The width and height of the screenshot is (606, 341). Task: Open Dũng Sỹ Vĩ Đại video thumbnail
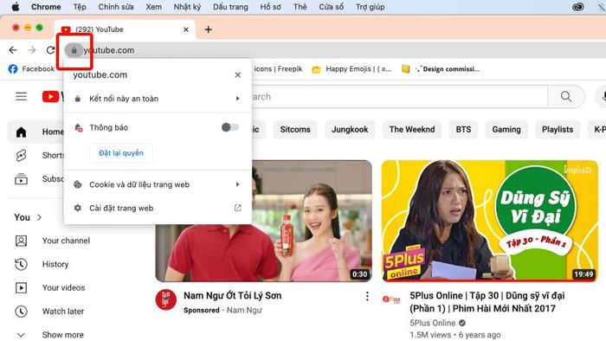(490, 221)
